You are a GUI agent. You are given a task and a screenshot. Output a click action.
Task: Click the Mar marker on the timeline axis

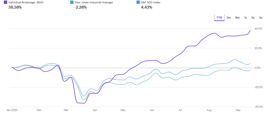click(66, 110)
